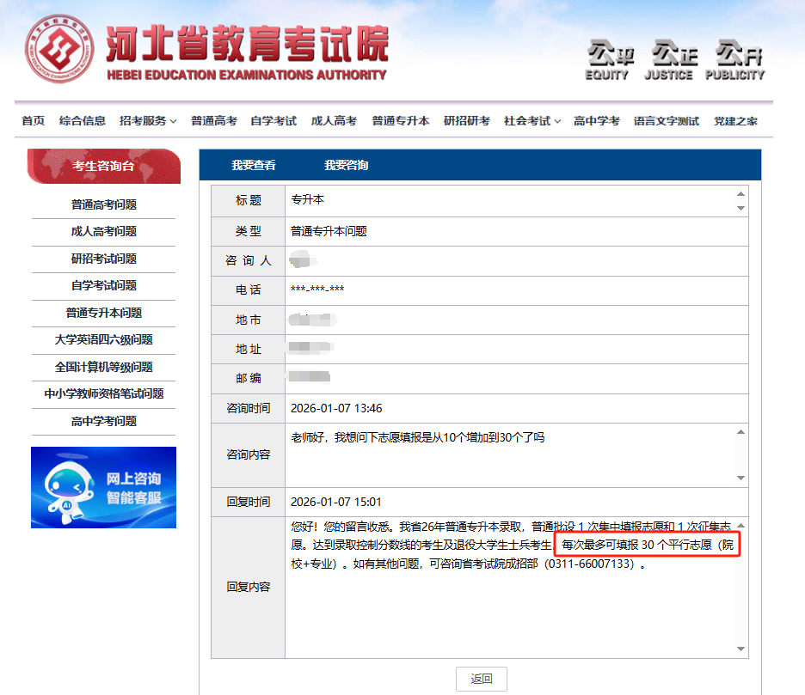Click the 公正 JUSTICE seal icon
Screen dimensions: 805x695
coord(669,56)
